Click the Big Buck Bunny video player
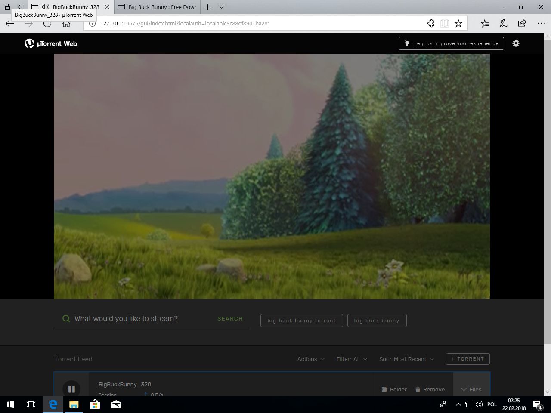The width and height of the screenshot is (551, 413). 272,176
